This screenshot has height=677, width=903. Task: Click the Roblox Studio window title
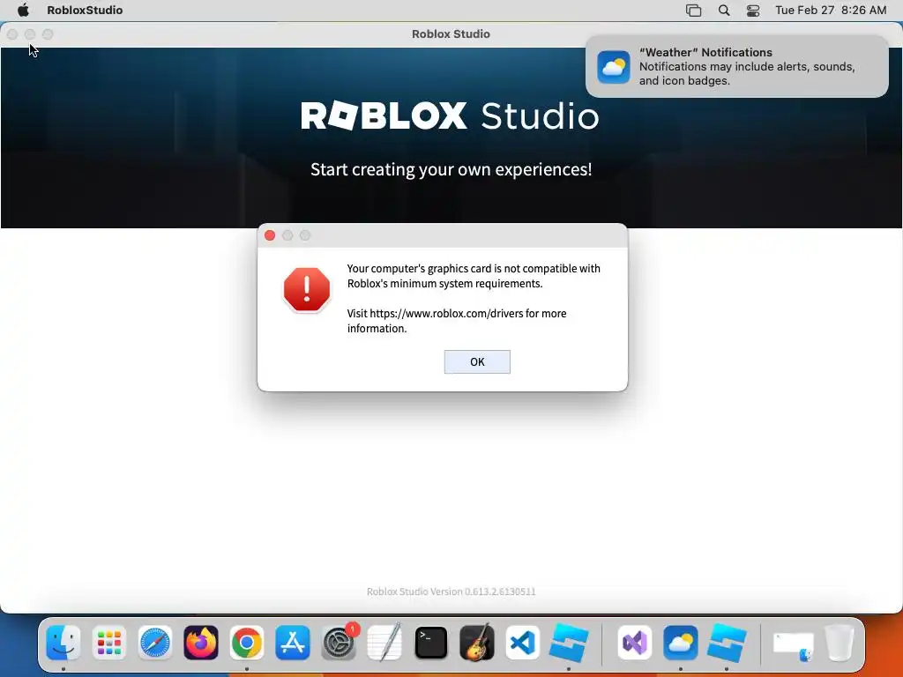[451, 34]
